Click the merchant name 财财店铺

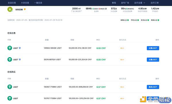pyautogui.click(x=19, y=9)
